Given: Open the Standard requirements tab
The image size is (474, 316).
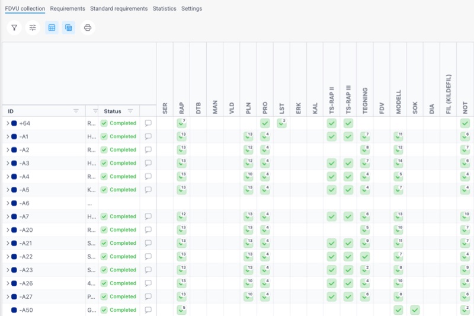Looking at the screenshot, I should 119,8.
